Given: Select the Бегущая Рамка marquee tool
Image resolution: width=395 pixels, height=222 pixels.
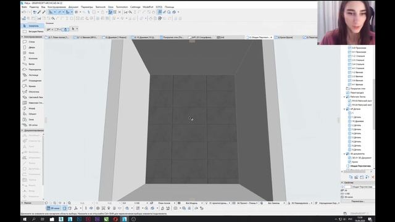Looking at the screenshot, I should tap(33, 31).
